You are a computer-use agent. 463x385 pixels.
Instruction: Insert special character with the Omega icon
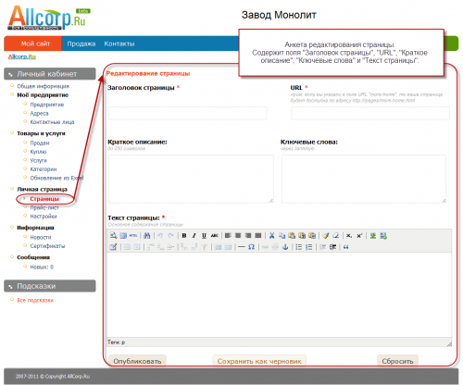252,247
